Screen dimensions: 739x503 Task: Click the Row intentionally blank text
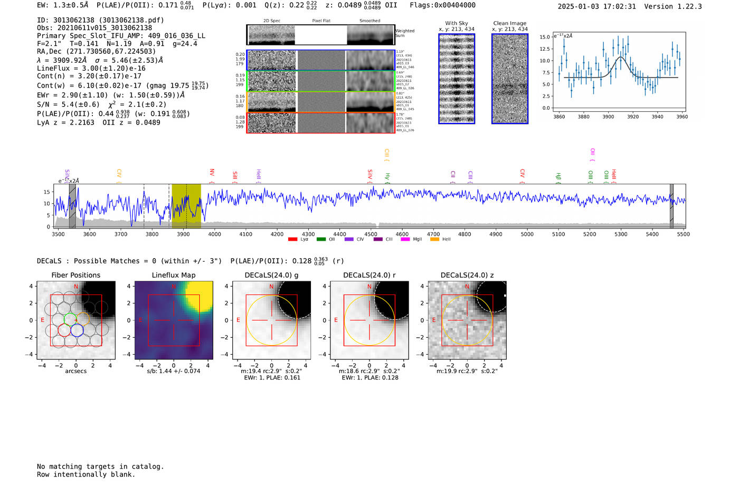click(86, 474)
